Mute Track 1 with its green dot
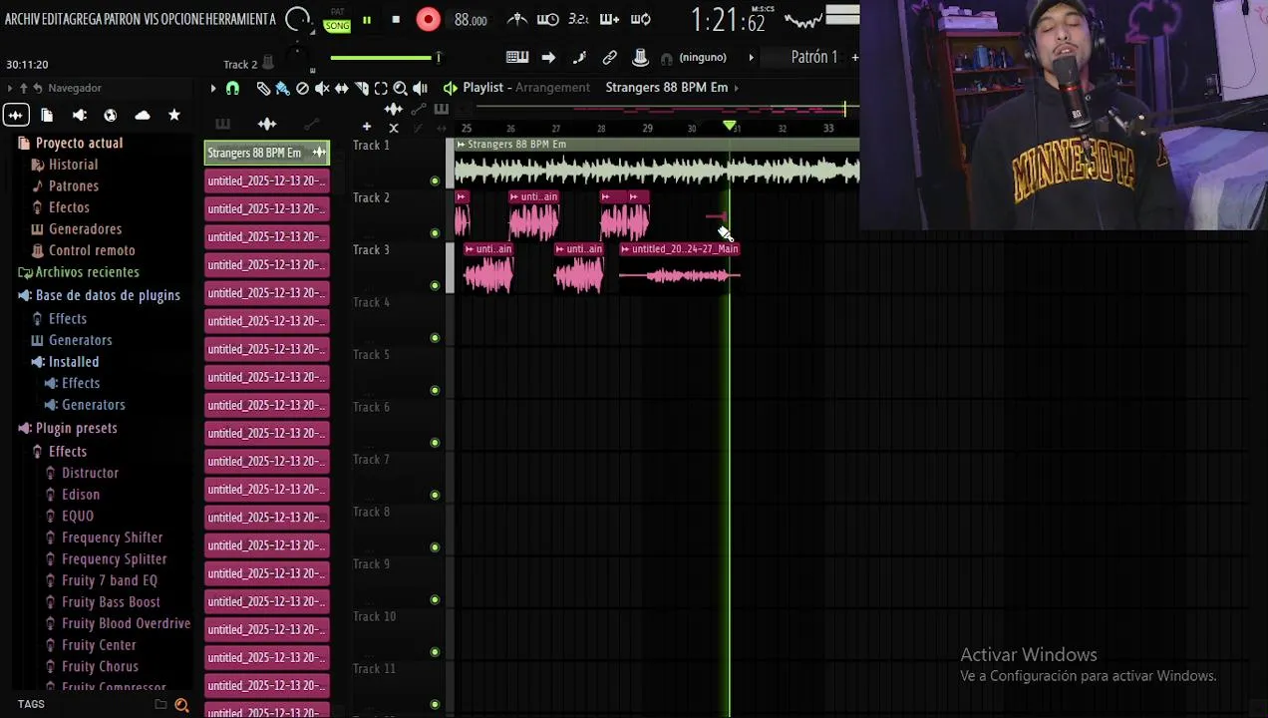Screen dimensions: 1268x718 point(435,181)
